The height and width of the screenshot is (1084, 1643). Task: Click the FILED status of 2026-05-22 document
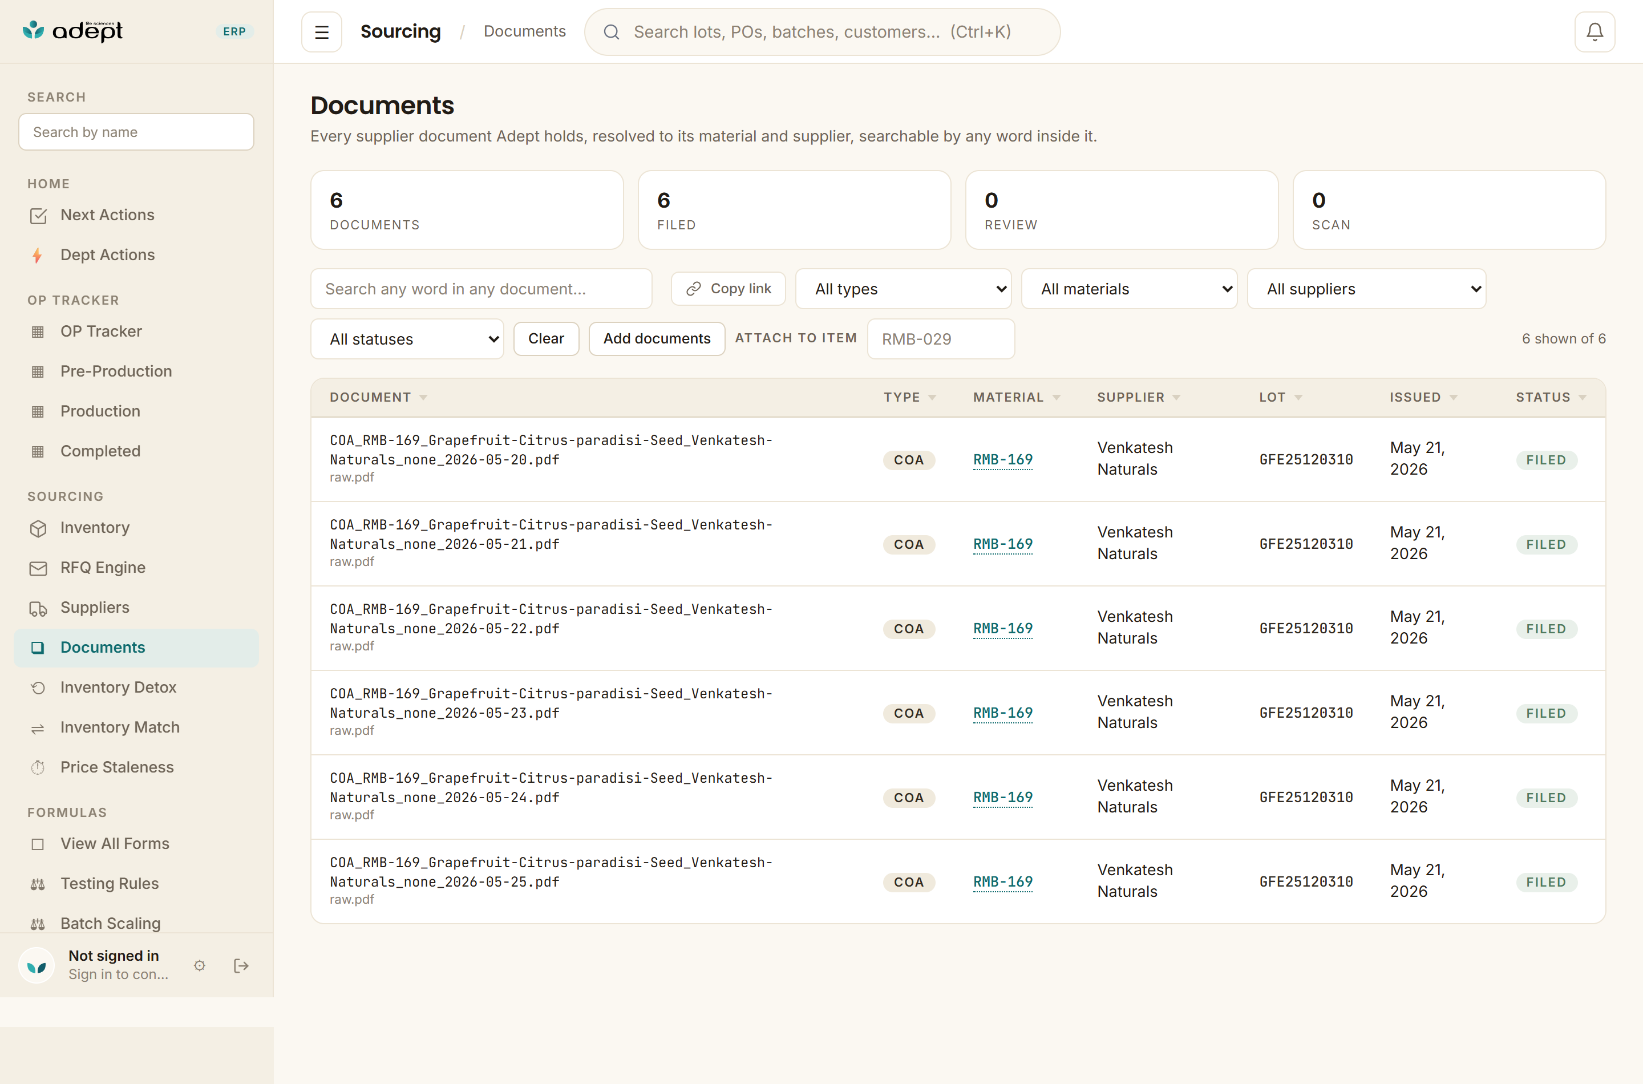(x=1546, y=629)
